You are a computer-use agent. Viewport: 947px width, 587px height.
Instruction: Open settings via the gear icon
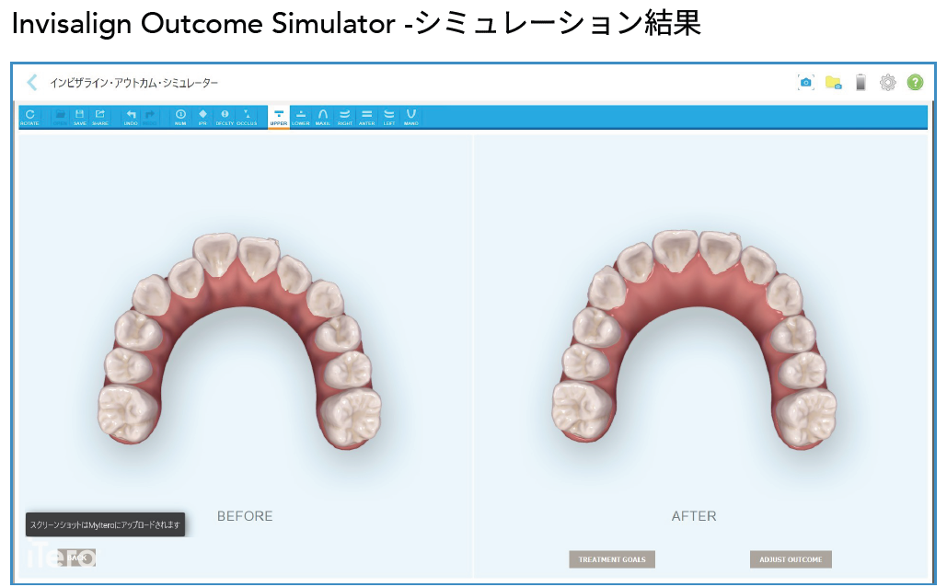pos(888,82)
